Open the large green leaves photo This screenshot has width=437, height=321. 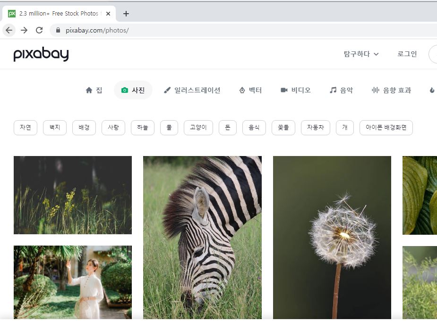420,195
